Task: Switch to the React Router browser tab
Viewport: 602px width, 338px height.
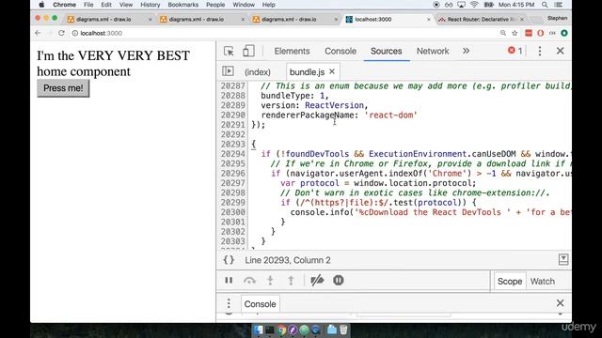Action: coord(481,19)
